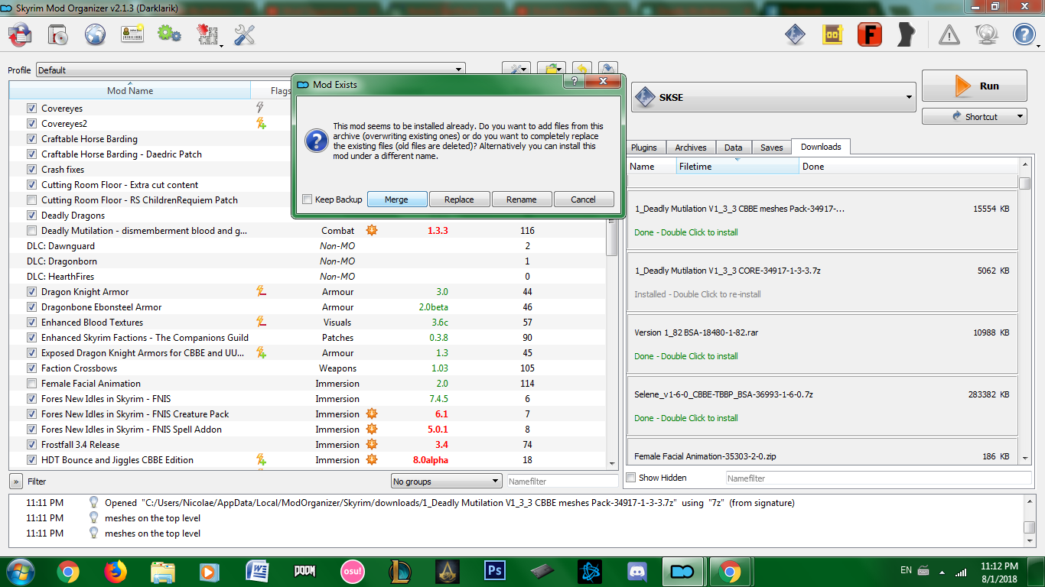Viewport: 1045px width, 587px height.
Task: Open the SKSE executable dropdown
Action: coord(773,98)
